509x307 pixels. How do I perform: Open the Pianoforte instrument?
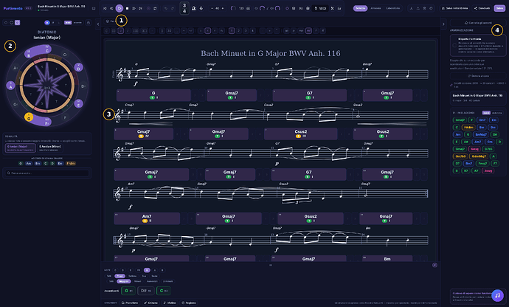(x=130, y=303)
